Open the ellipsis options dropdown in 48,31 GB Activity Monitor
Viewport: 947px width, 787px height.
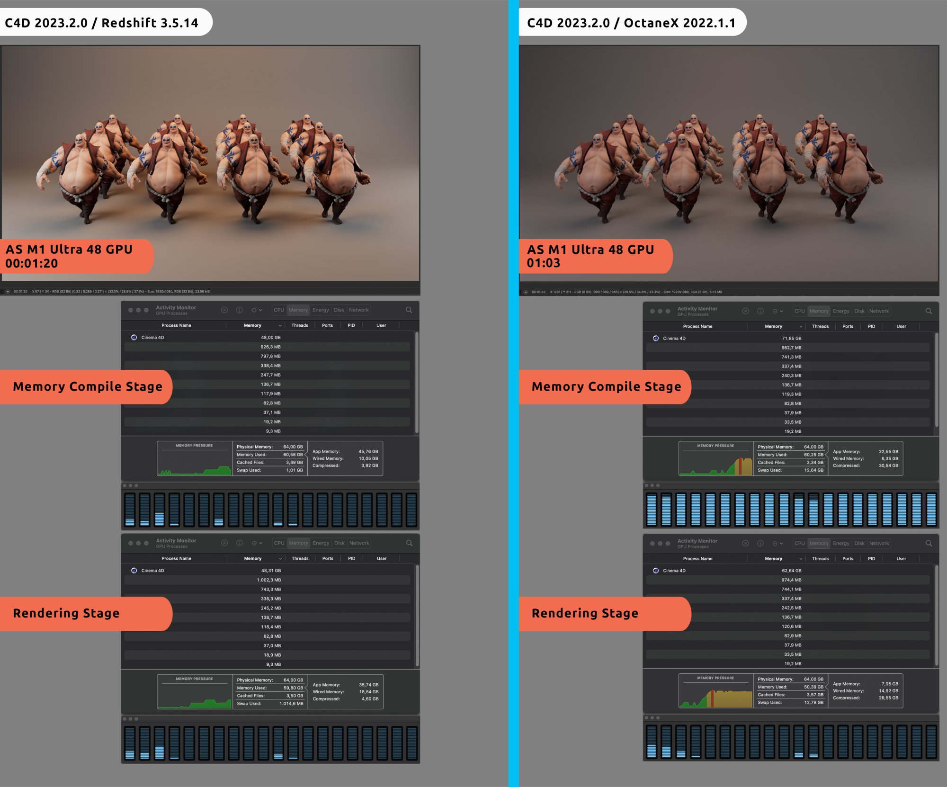(257, 543)
